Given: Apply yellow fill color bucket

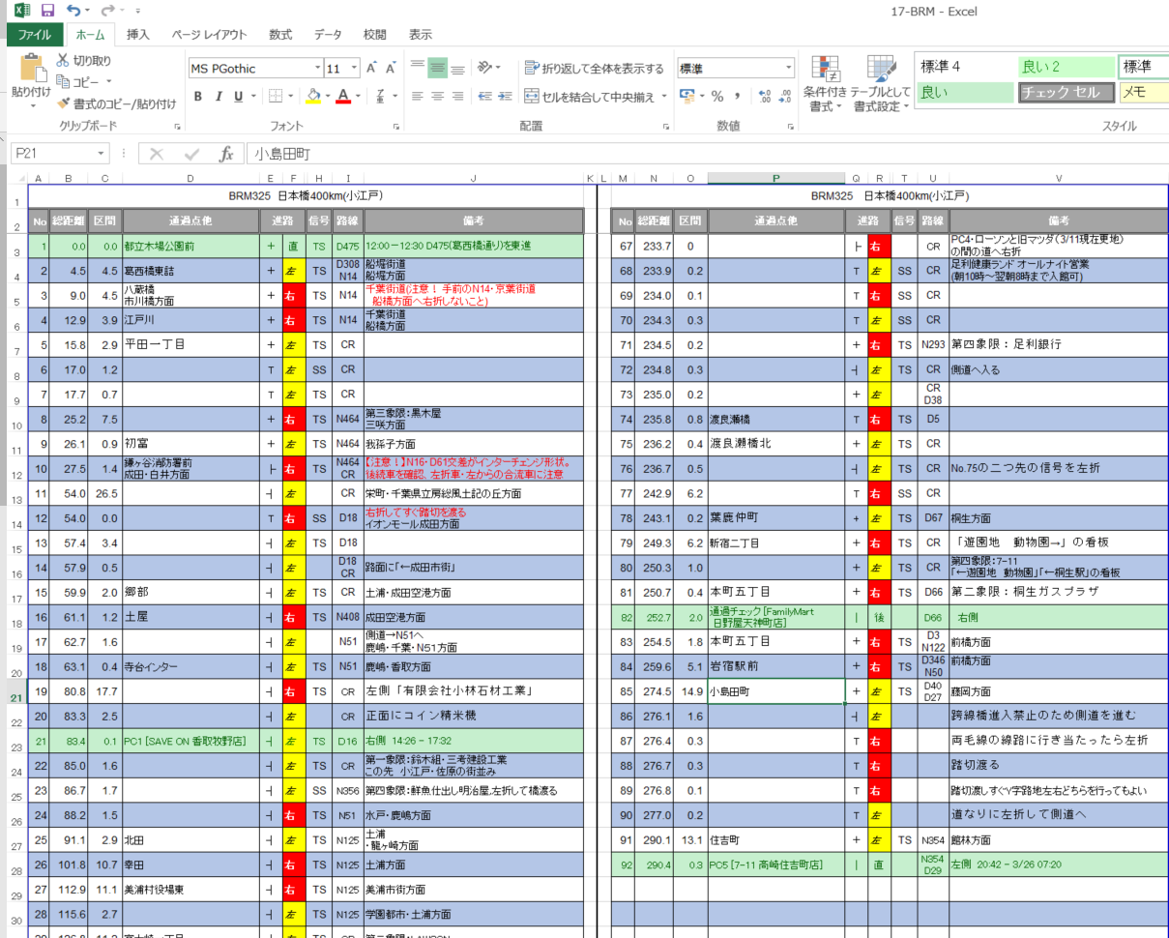Looking at the screenshot, I should (x=312, y=97).
